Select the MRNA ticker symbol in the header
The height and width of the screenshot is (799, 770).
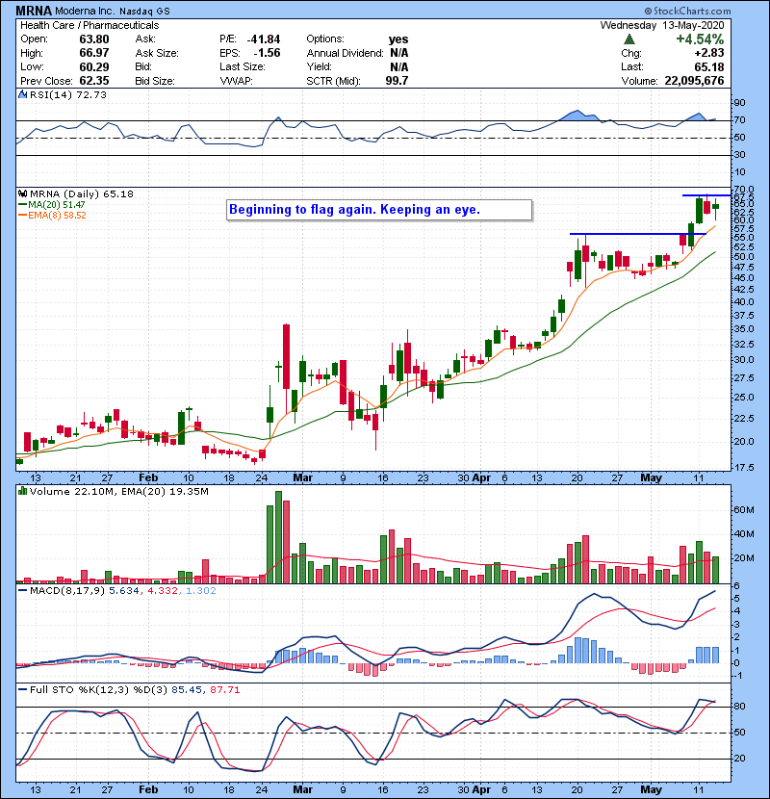[x=34, y=11]
